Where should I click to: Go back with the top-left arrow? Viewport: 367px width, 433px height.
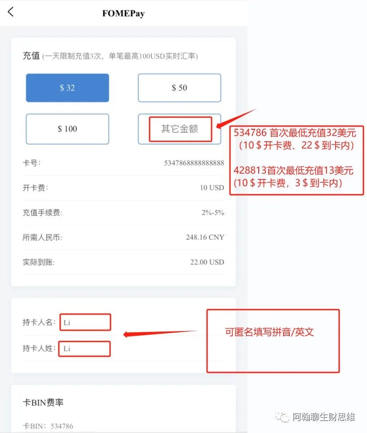point(10,12)
